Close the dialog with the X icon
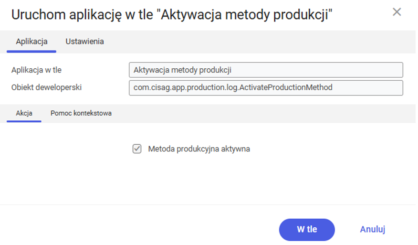 [397, 12]
